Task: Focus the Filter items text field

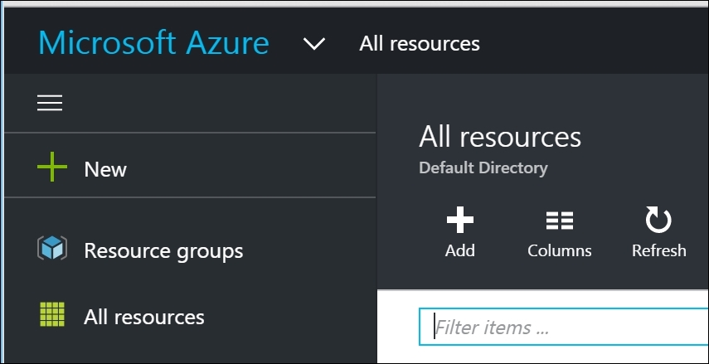Action: coord(563,327)
